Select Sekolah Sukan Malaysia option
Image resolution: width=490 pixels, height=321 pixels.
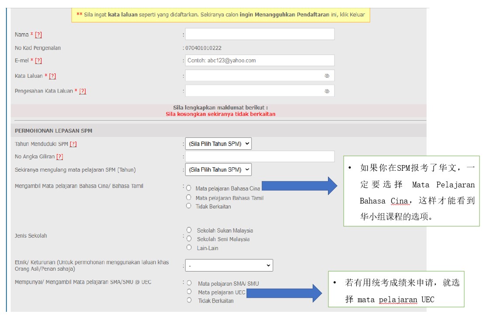tap(189, 230)
